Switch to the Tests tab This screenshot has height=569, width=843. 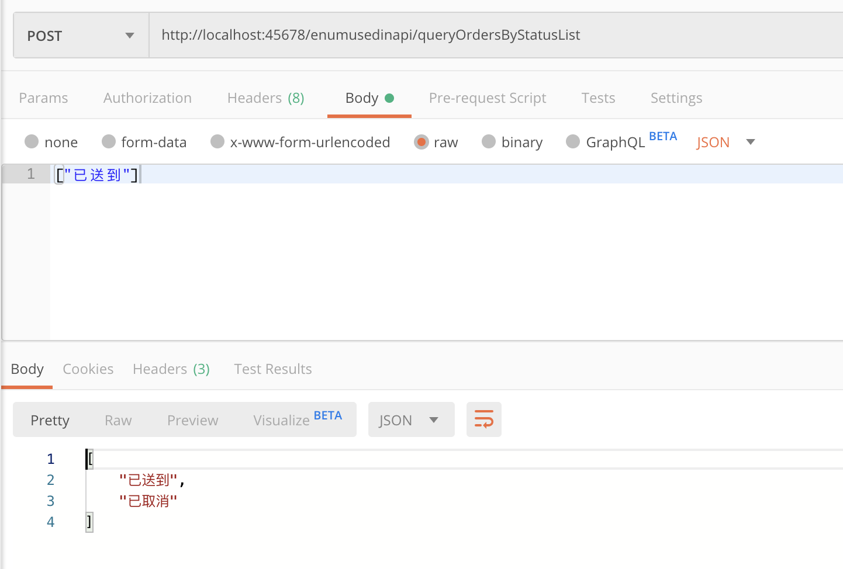(x=598, y=98)
